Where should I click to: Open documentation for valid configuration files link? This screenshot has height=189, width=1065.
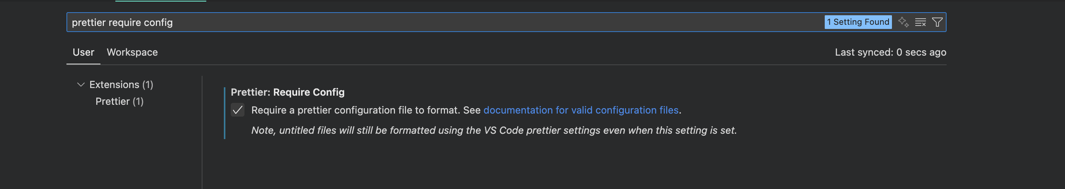click(x=581, y=110)
